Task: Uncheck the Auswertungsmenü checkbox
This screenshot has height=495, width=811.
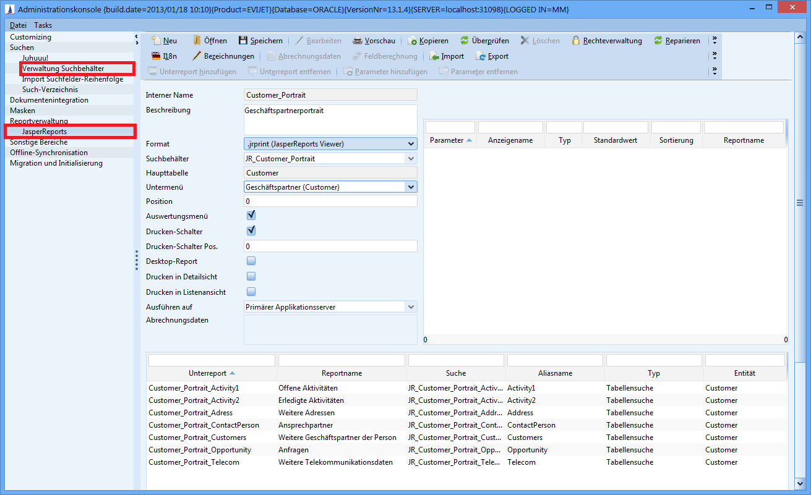Action: [251, 216]
